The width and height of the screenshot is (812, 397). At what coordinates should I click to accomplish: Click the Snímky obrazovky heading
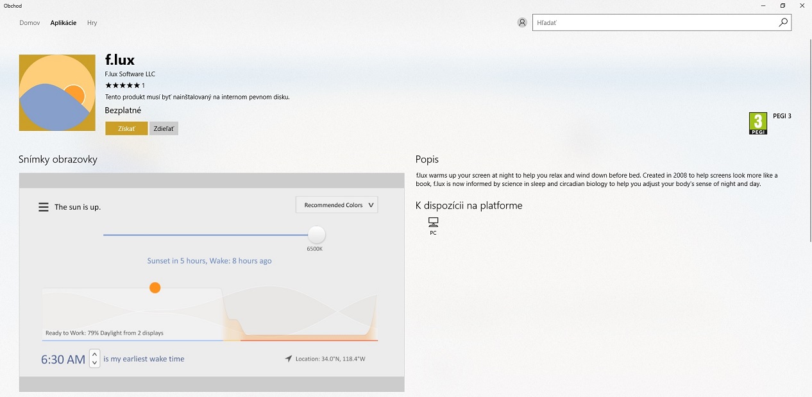click(58, 159)
